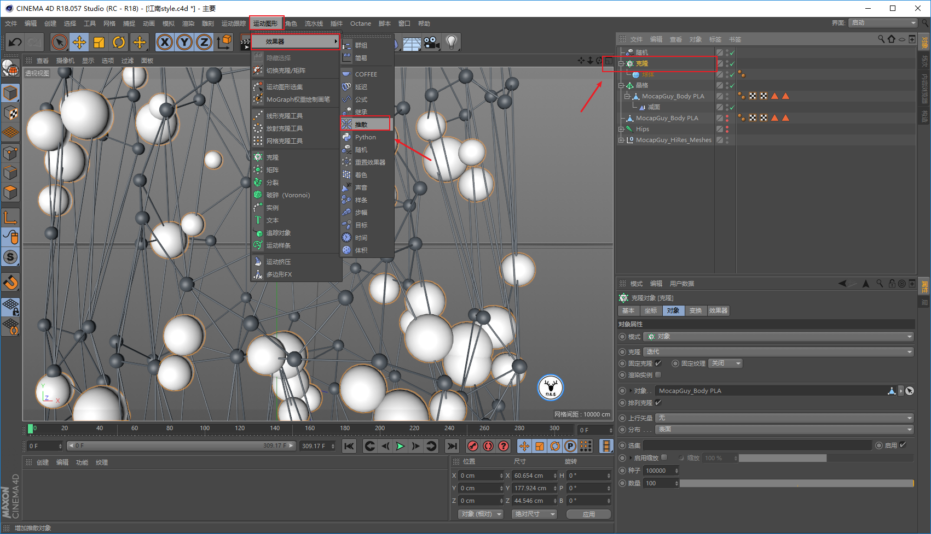Jump to the start of animation
This screenshot has height=534, width=931.
[x=349, y=446]
